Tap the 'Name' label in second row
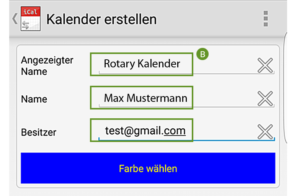 [x=34, y=99]
